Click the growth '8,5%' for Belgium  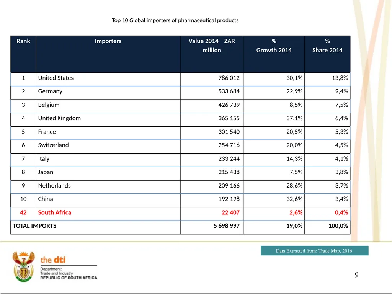click(296, 105)
